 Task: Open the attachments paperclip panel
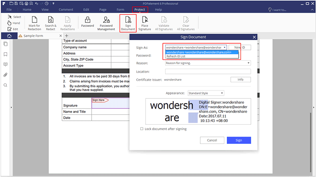(x=6, y=75)
